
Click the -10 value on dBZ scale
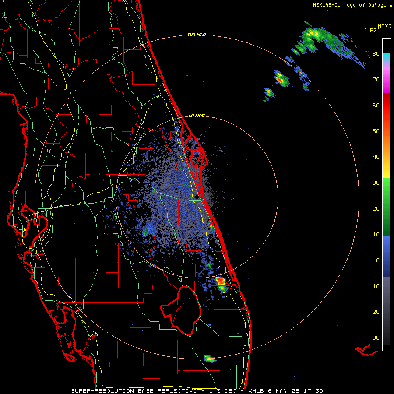pos(374,286)
